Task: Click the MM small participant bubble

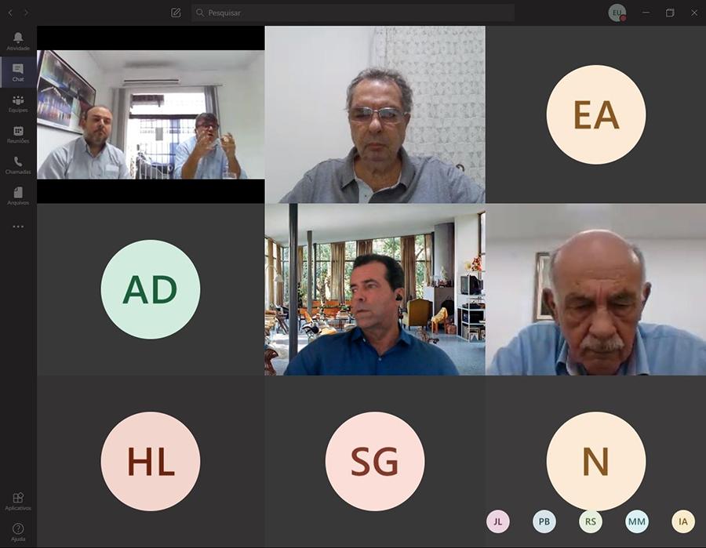Action: [x=637, y=521]
